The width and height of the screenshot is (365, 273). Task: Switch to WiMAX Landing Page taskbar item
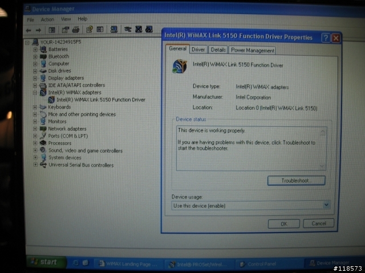tap(128, 264)
